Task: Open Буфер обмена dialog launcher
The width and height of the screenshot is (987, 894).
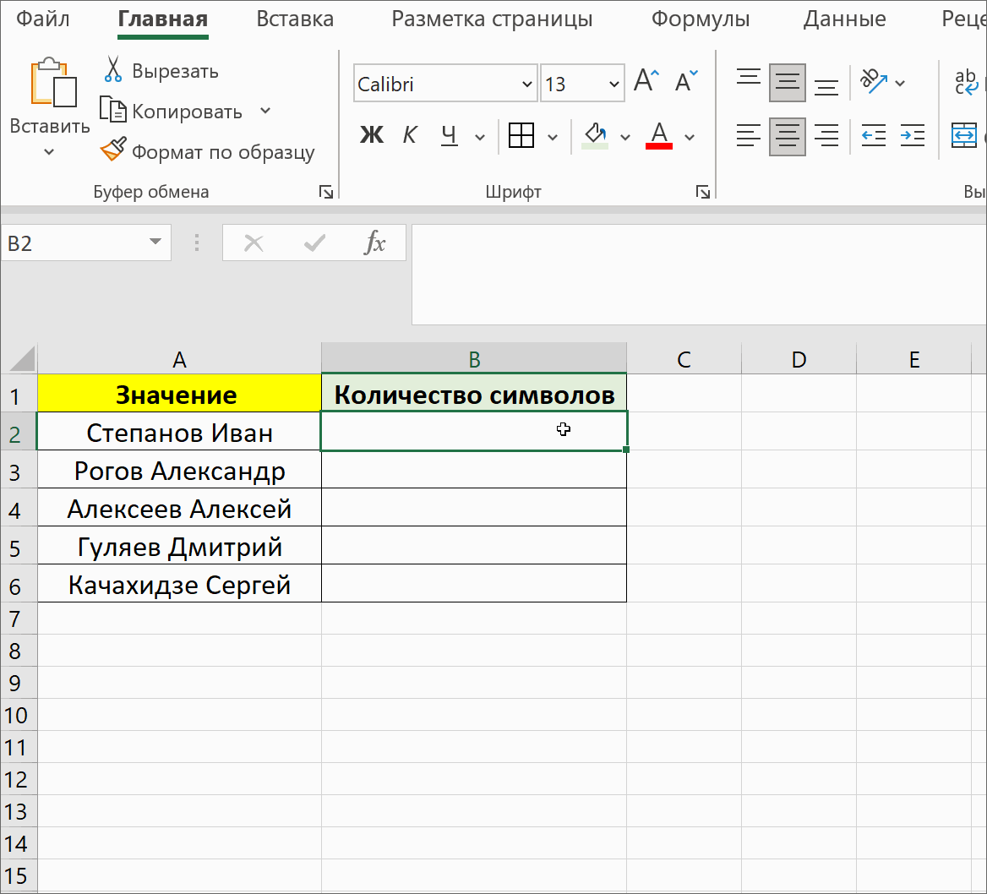Action: point(326,192)
